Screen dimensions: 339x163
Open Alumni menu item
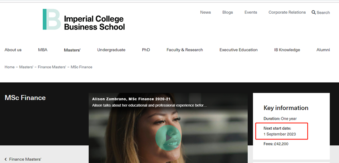323,50
